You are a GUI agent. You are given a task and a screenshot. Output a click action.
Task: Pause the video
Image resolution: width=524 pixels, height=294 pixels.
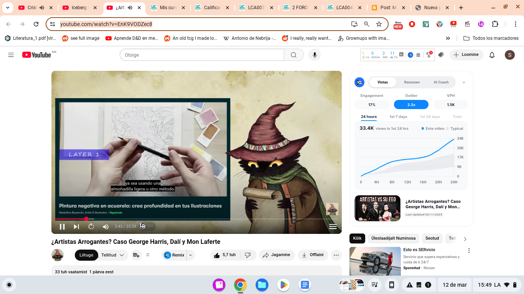click(62, 227)
